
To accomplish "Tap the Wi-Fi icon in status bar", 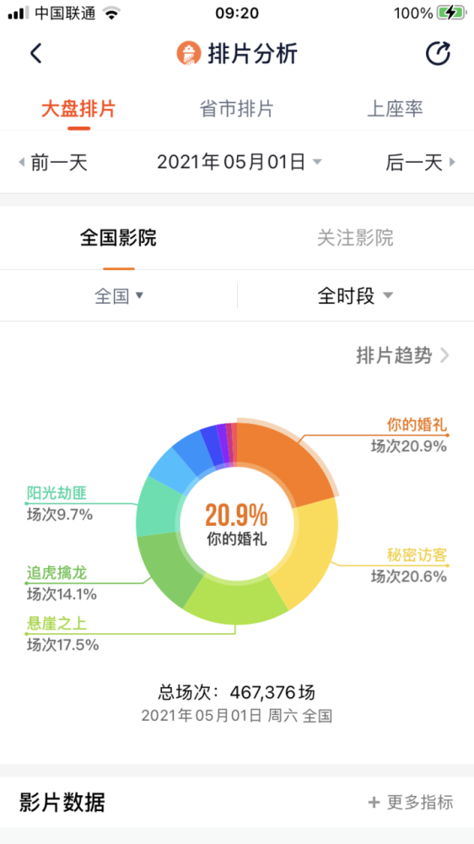I will 112,14.
